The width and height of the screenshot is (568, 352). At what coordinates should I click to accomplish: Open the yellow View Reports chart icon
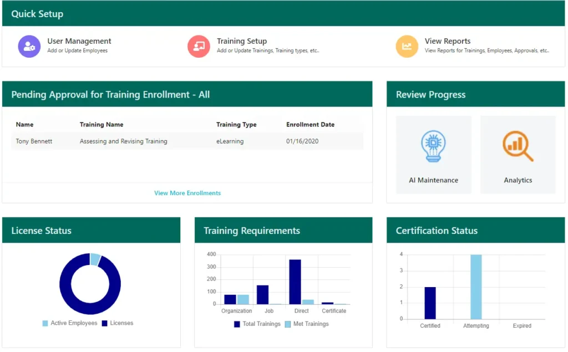(407, 47)
